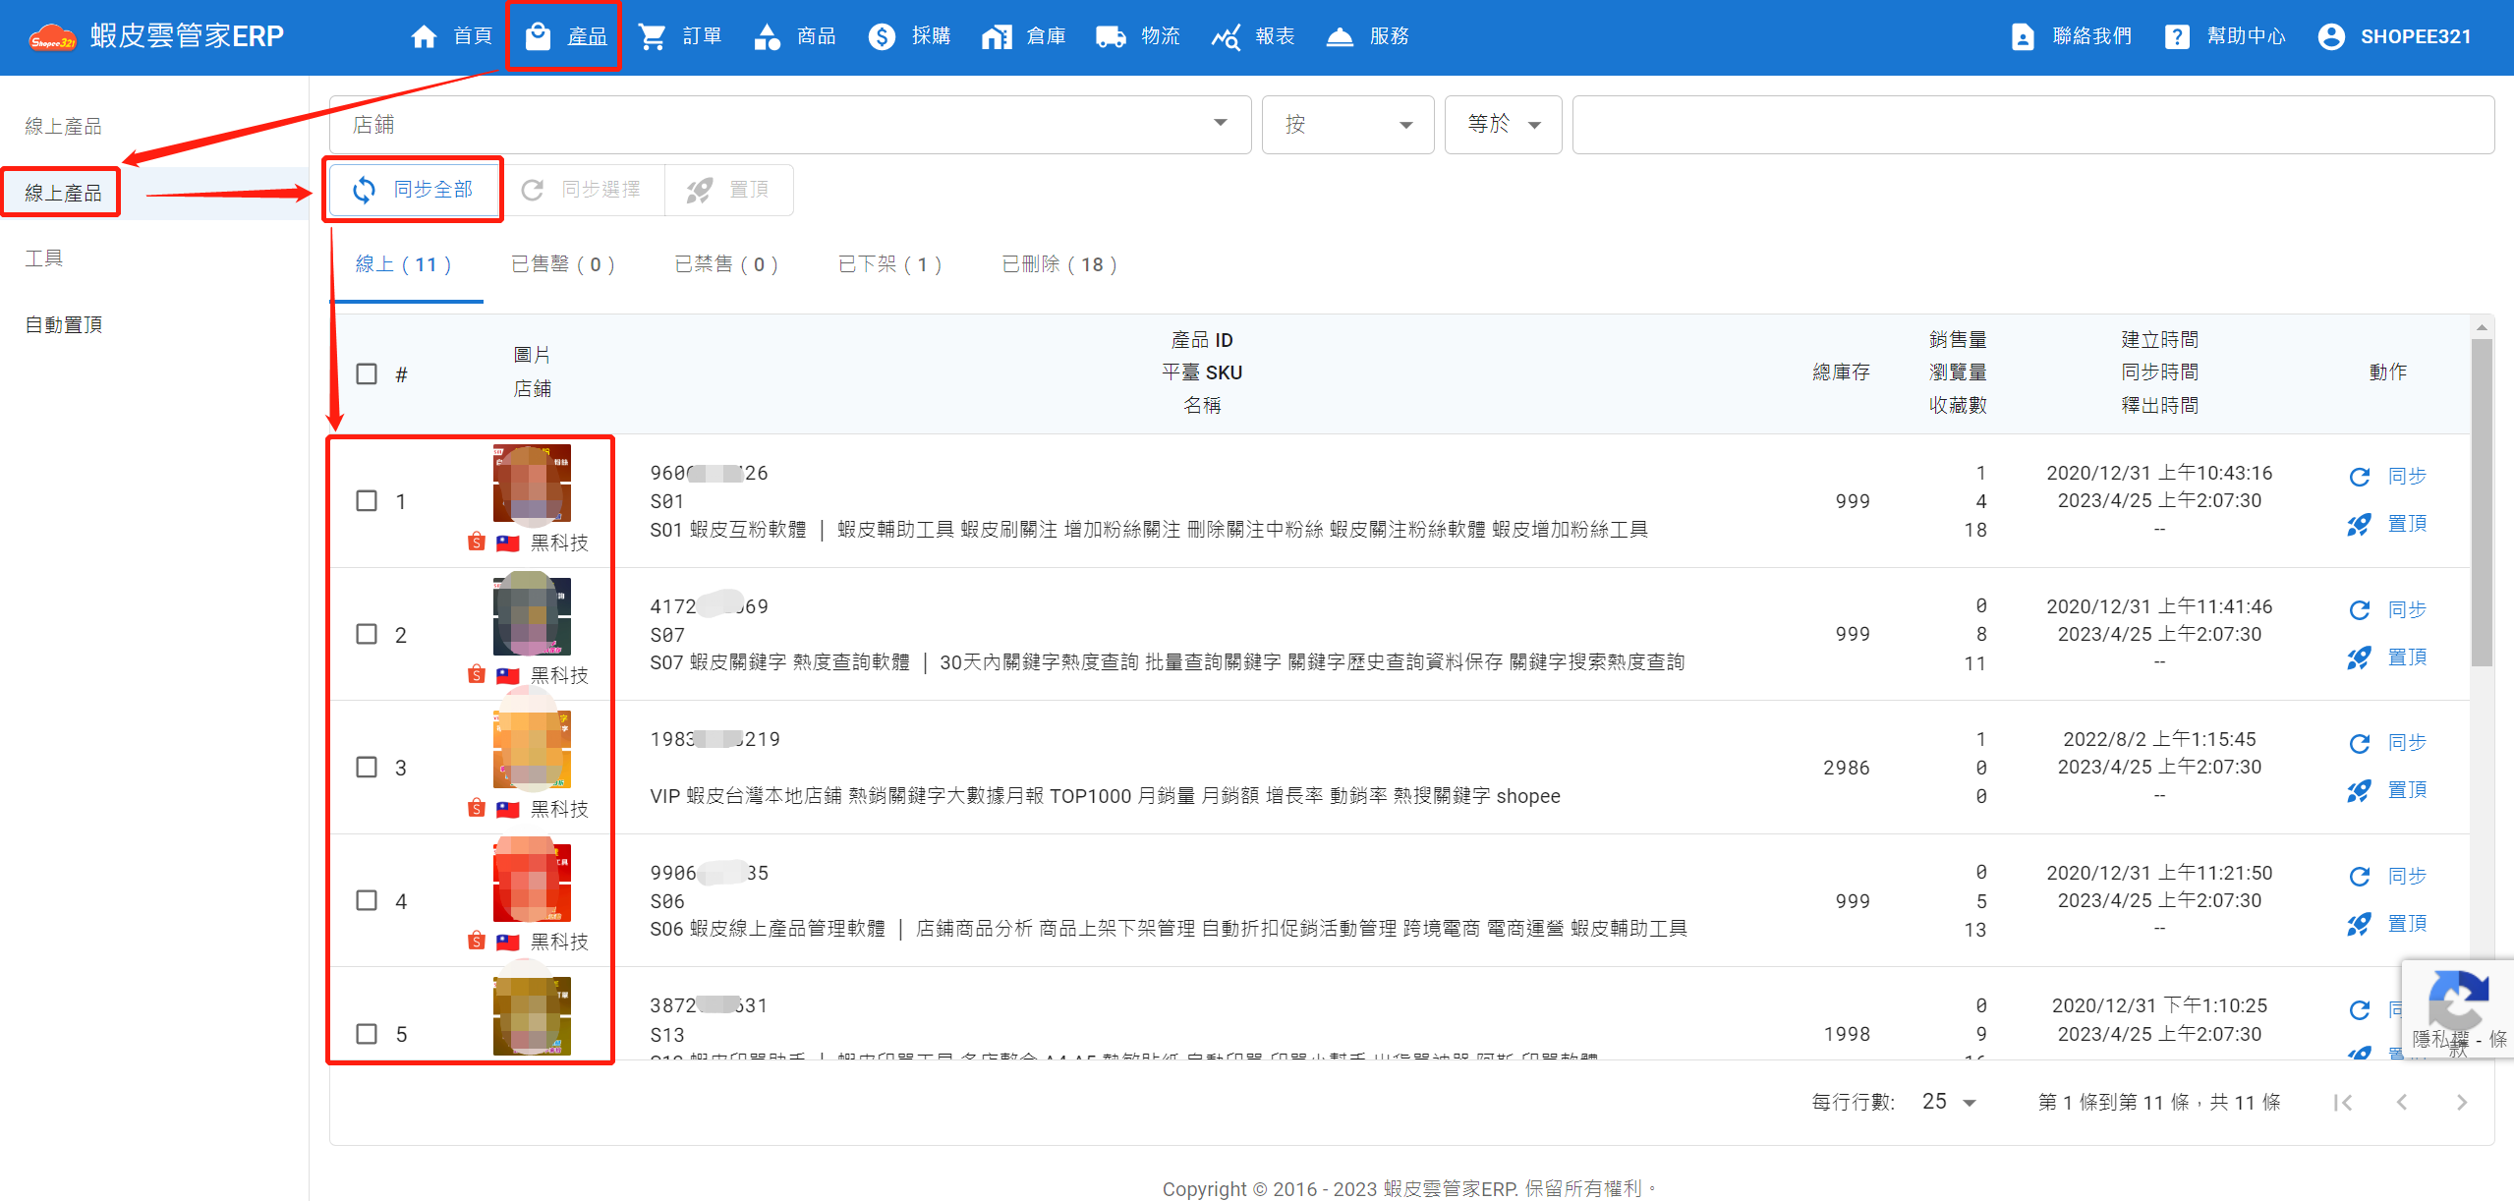
Task: Open the 等於 operator dropdown
Action: (1503, 125)
